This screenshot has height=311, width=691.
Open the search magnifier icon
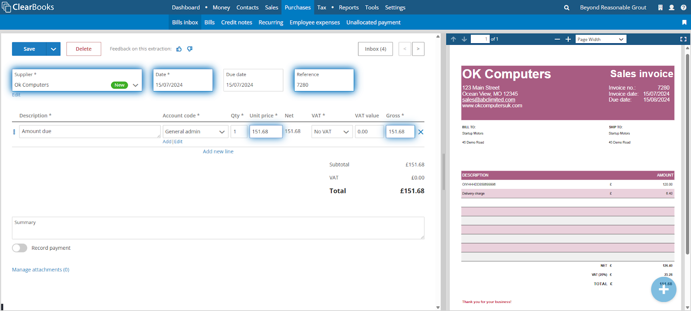coord(567,7)
